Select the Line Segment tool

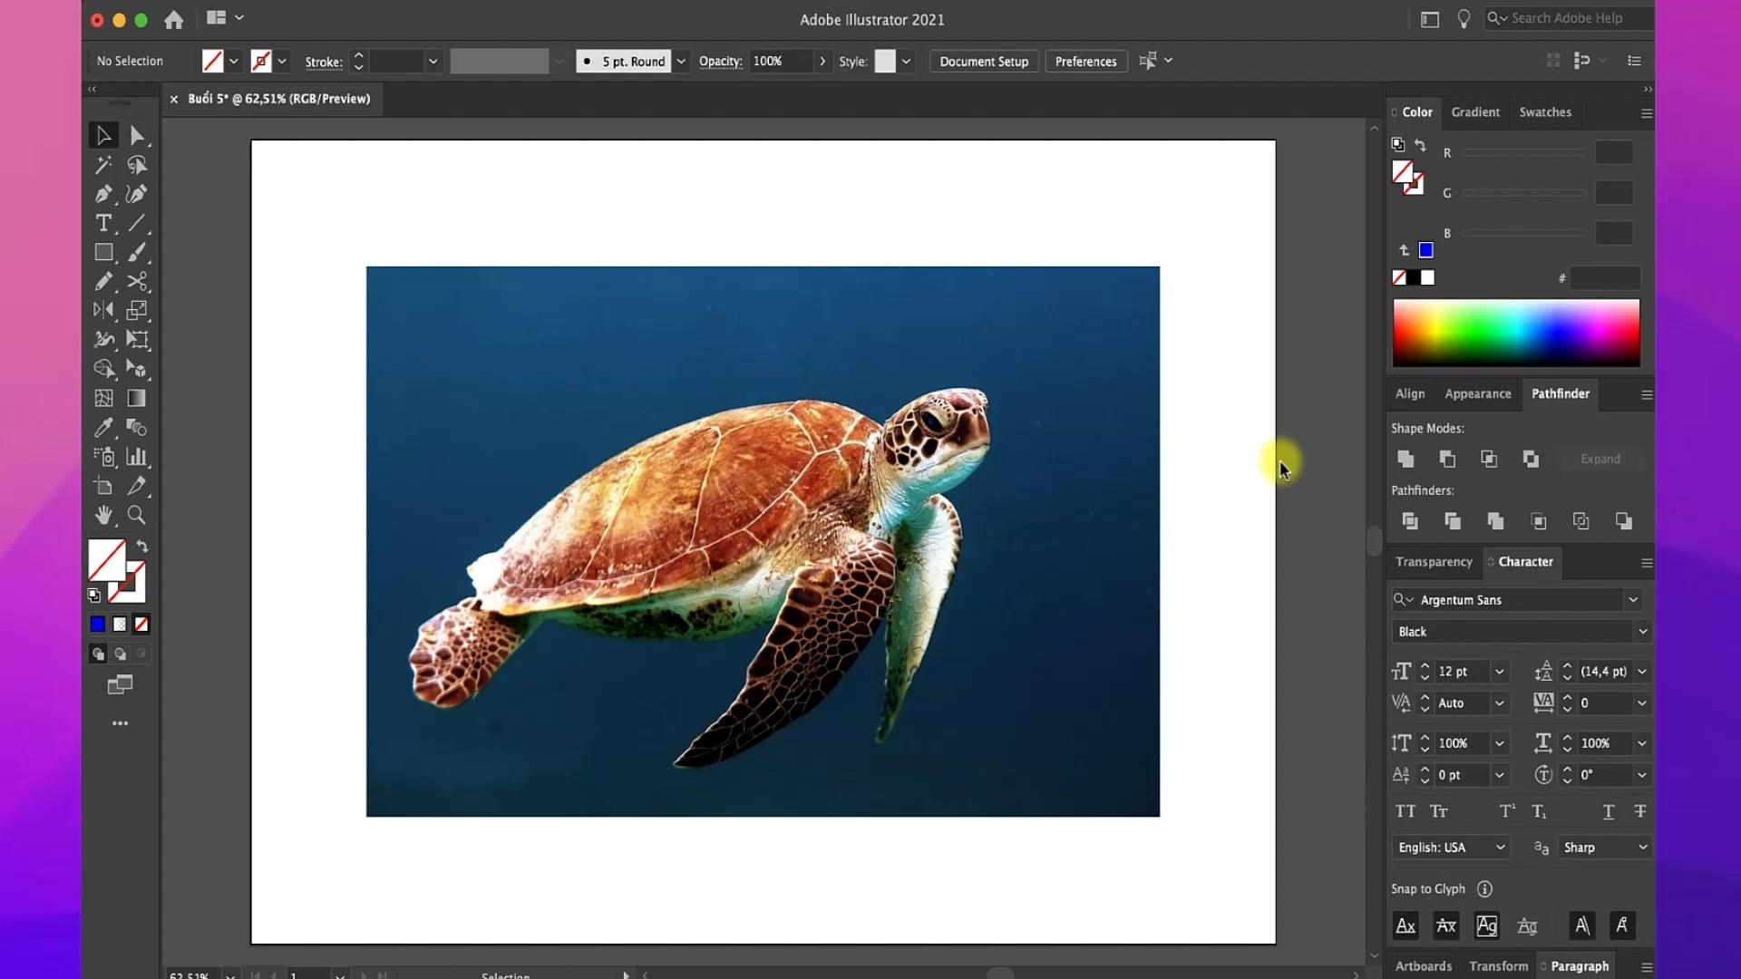pos(137,223)
